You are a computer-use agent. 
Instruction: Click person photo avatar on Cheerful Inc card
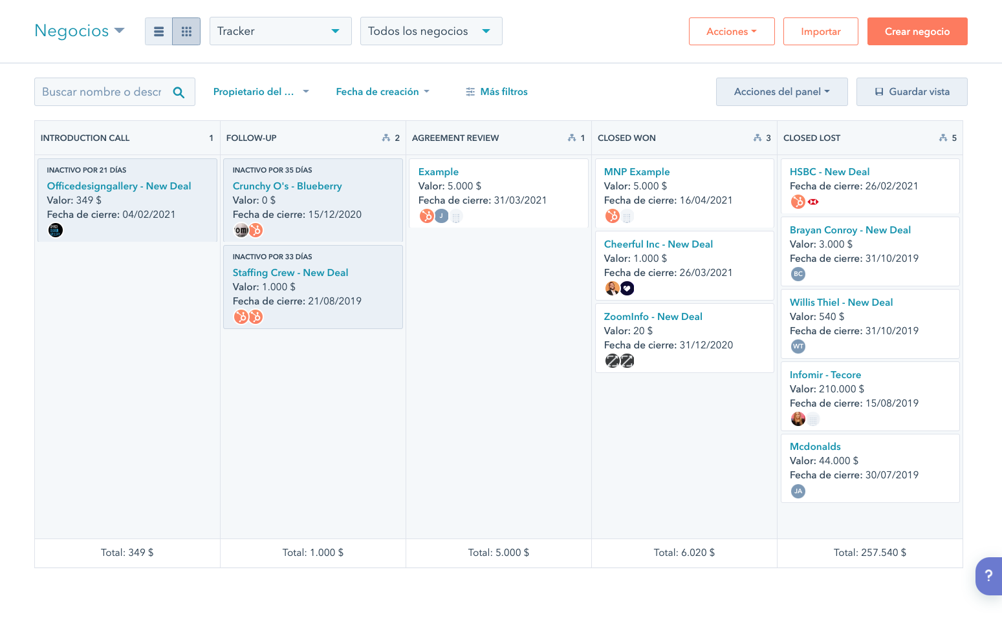click(612, 288)
